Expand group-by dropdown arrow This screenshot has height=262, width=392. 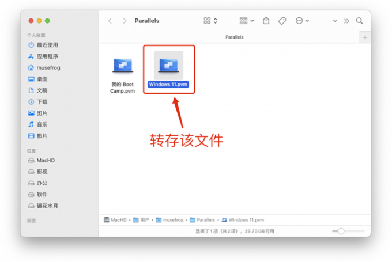pos(252,21)
